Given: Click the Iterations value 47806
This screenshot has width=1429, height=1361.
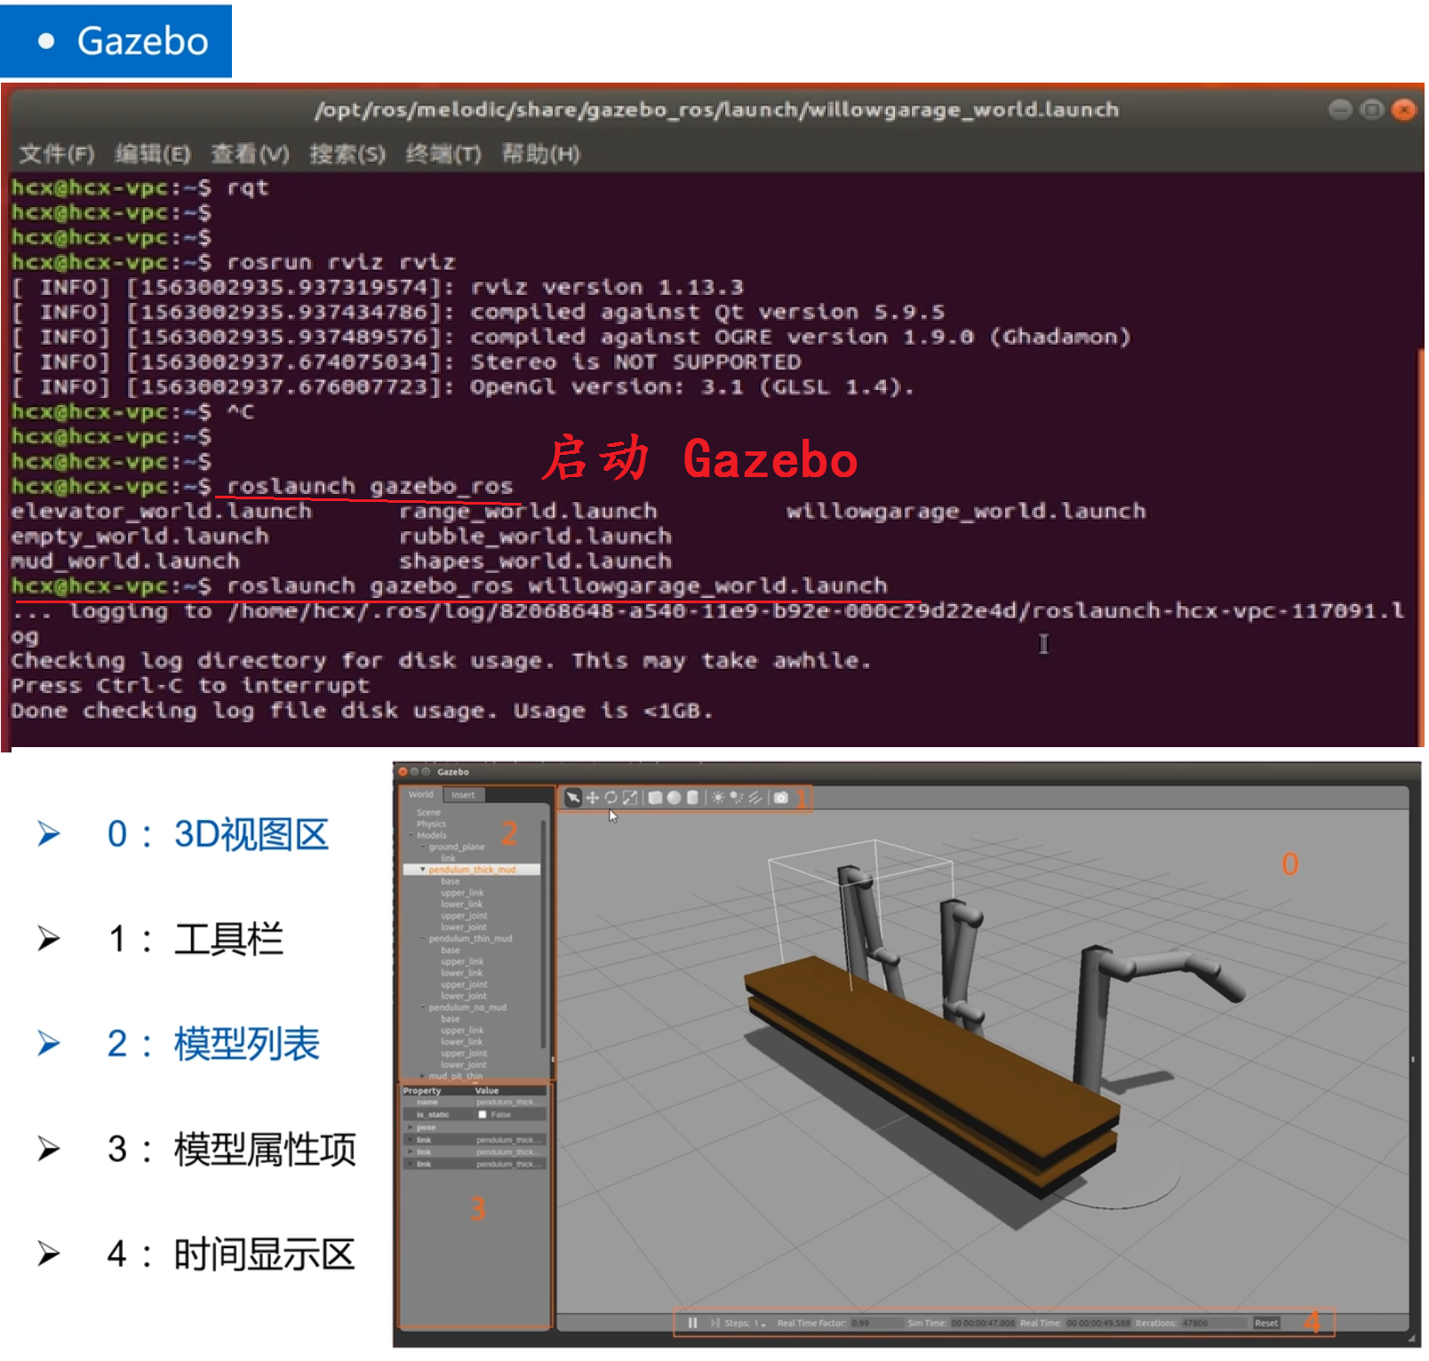Looking at the screenshot, I should 1213,1324.
